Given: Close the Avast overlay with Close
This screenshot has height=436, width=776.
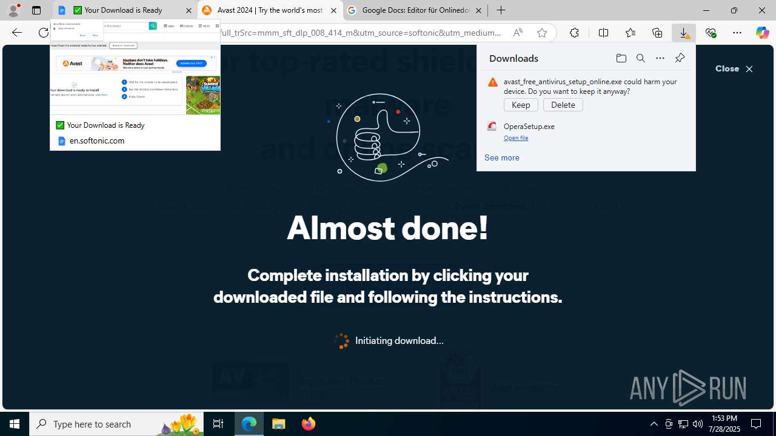Looking at the screenshot, I should pyautogui.click(x=734, y=69).
